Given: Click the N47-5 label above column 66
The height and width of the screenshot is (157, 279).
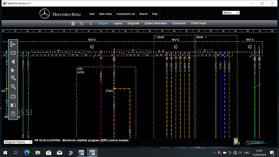Looking at the screenshot, I should [x=250, y=40].
